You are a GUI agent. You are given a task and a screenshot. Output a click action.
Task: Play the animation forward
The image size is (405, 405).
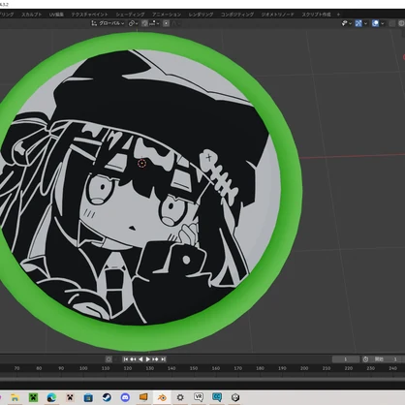[x=148, y=359]
